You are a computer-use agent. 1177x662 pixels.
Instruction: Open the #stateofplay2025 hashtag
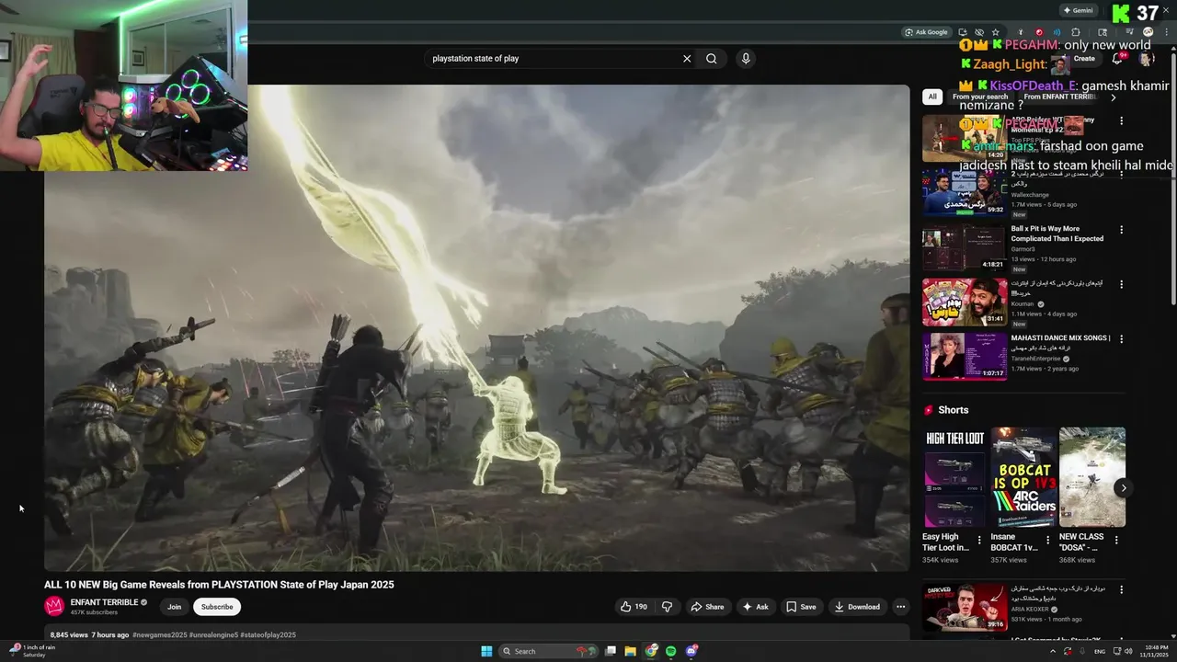pos(268,635)
